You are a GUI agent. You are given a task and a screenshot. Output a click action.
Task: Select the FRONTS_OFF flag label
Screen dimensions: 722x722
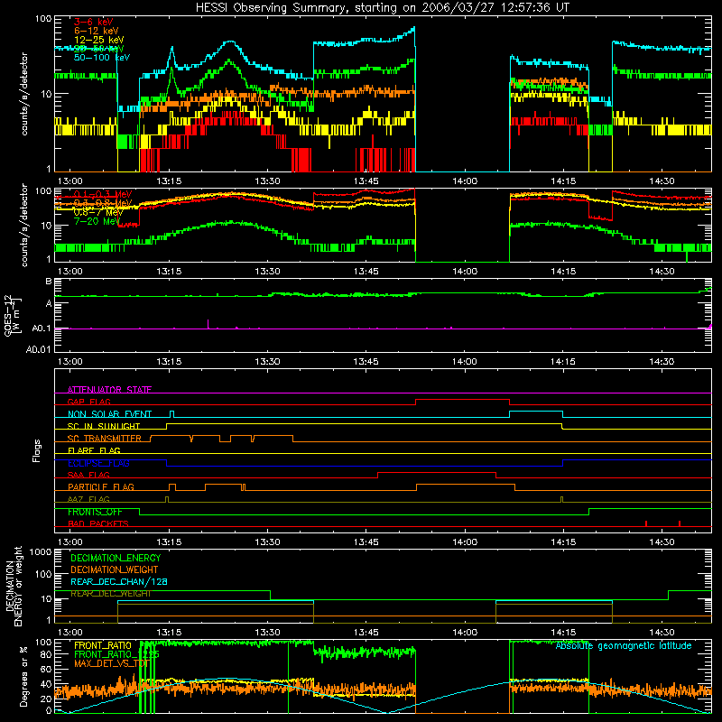point(95,512)
